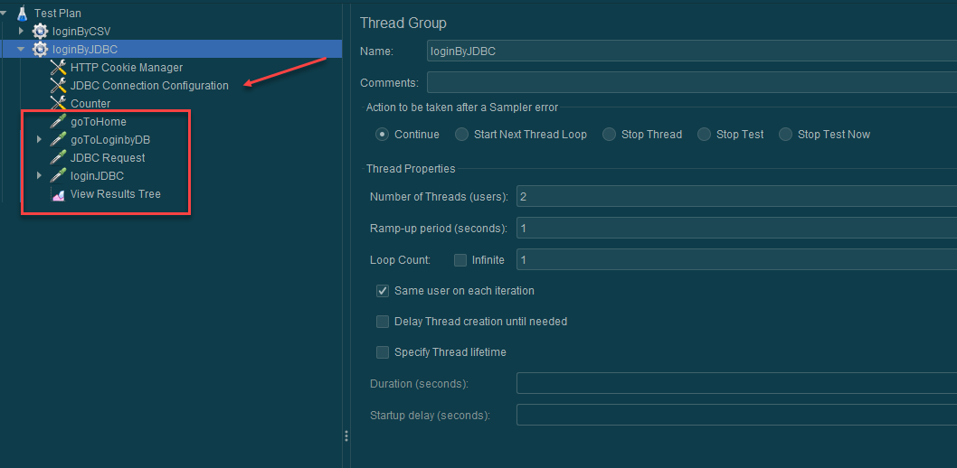Click the goToHome sampler pipette icon
Screen dimensions: 957x468
(58, 122)
